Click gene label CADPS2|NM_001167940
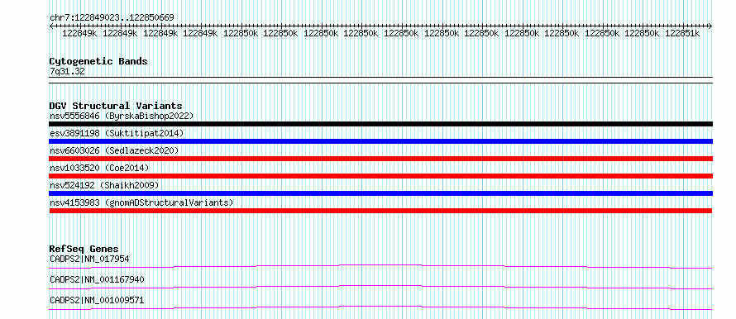736x319 pixels. pos(97,279)
